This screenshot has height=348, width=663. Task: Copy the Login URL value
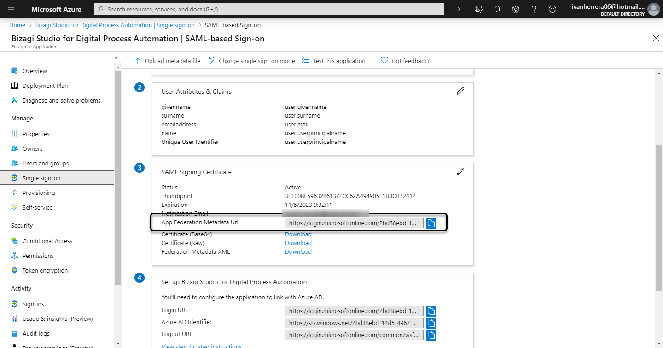tap(431, 311)
